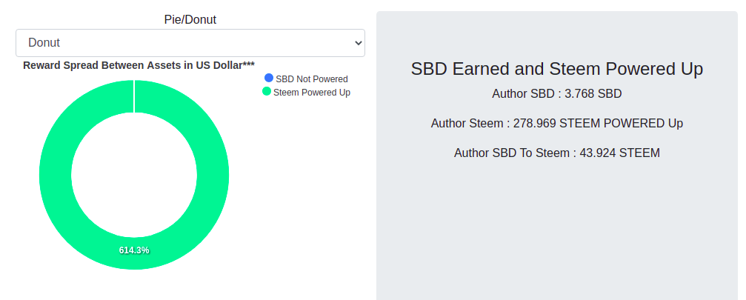
Task: Click the white gap atop the donut ring
Action: pos(134,96)
